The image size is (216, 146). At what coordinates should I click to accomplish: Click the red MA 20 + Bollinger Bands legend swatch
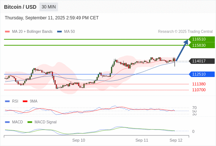[7, 32]
